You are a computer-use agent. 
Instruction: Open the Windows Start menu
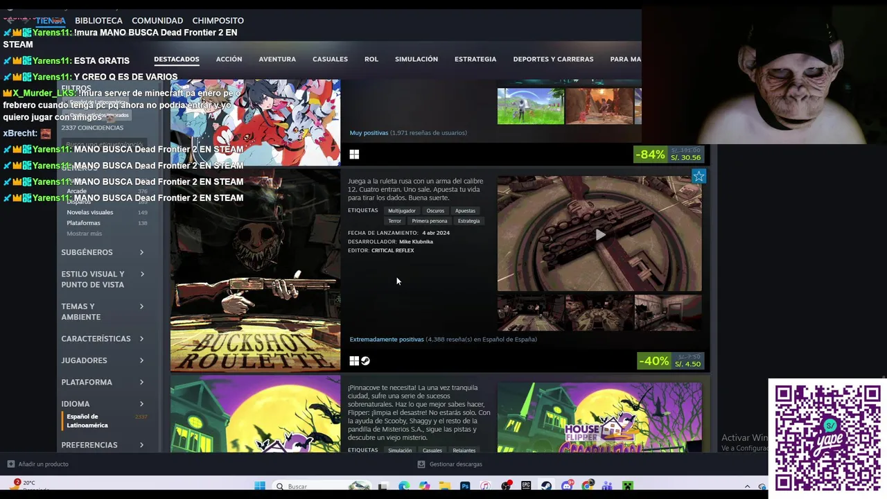[x=260, y=486]
